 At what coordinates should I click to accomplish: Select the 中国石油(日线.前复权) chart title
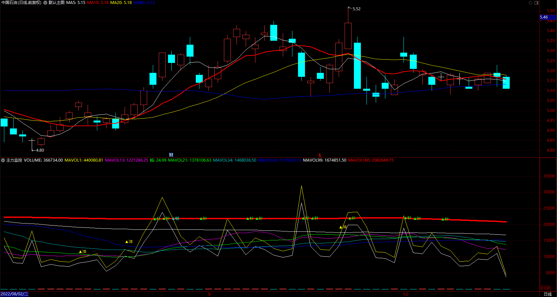tap(21, 3)
